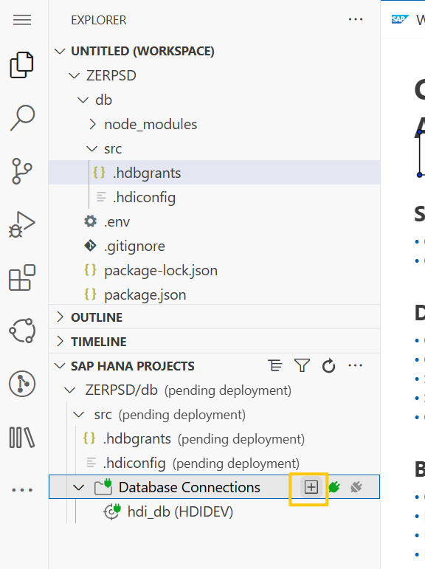
Task: Open .hdbgrants file in Explorer tree
Action: pos(215,173)
